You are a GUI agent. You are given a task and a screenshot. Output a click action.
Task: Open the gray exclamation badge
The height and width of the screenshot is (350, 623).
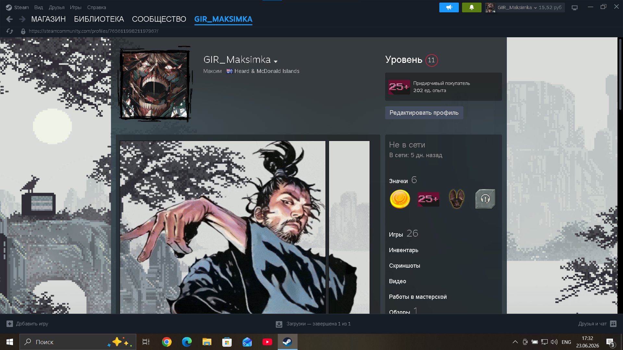click(485, 199)
